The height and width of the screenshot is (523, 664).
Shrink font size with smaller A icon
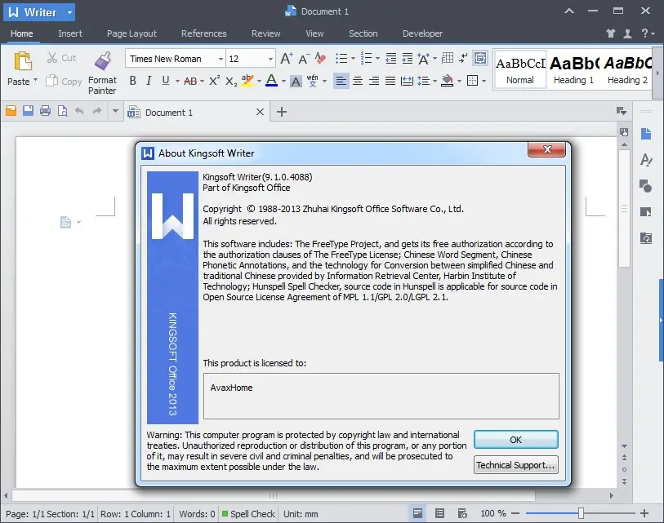(304, 59)
